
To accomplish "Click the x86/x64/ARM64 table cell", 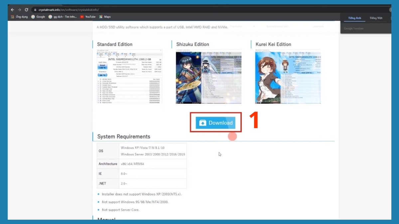I will pos(153,164).
